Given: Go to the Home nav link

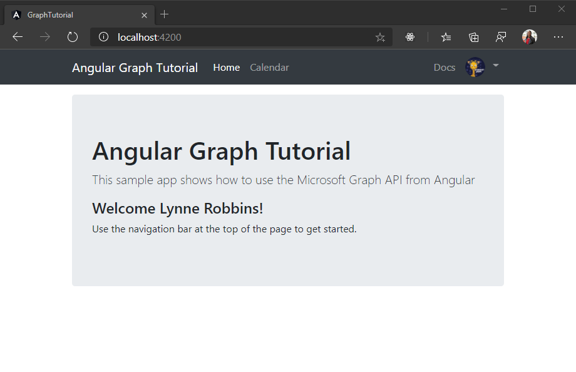Looking at the screenshot, I should tap(226, 68).
